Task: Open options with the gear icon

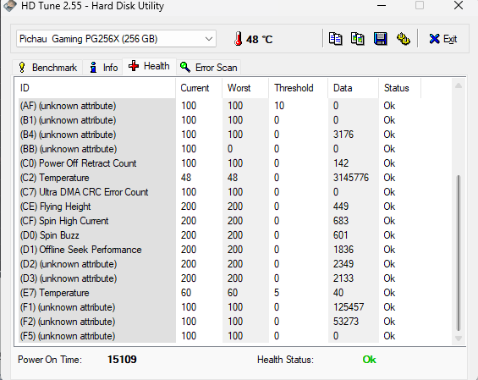Action: [403, 39]
